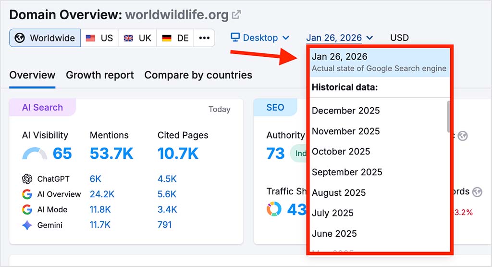Switch to the DE database
This screenshot has height=267, width=492.
(175, 38)
